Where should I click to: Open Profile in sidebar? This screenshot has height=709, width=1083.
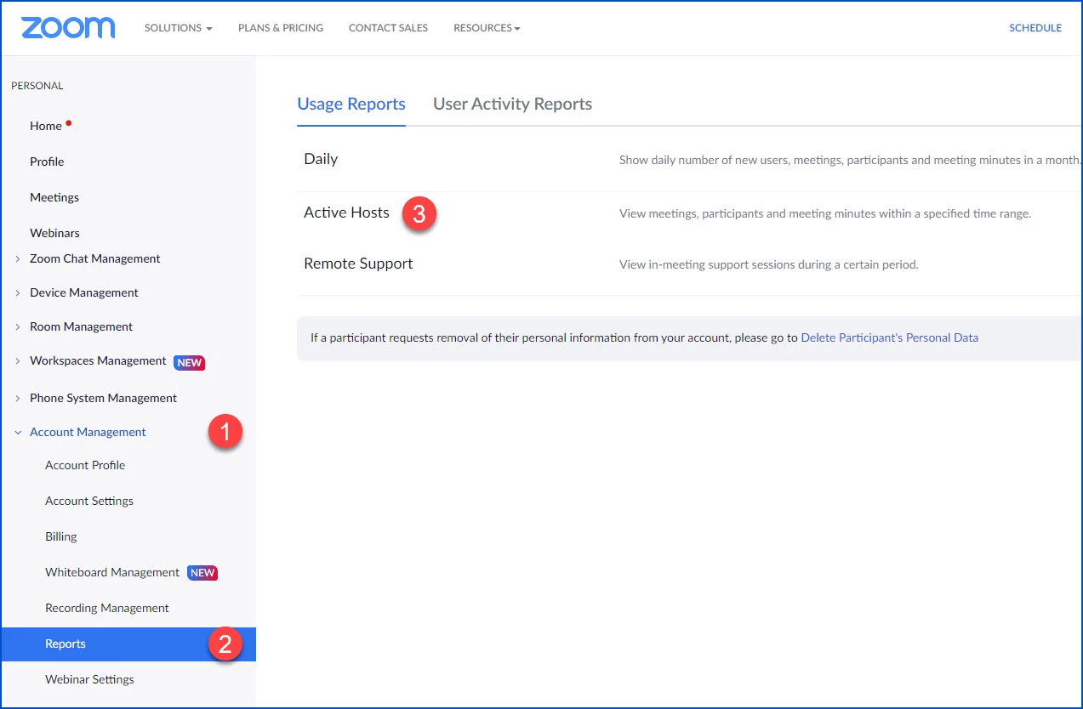(47, 162)
